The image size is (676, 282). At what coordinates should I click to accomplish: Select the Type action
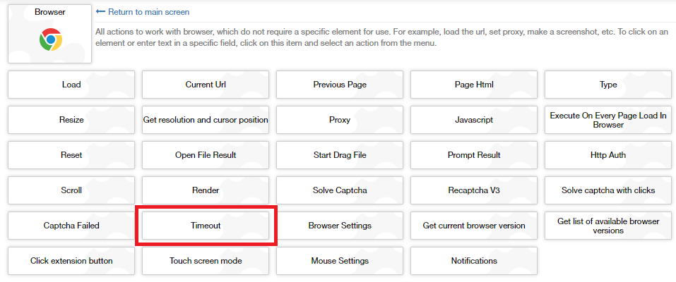coord(608,85)
